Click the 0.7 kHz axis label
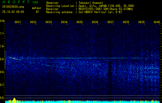This screenshot has height=103, width=162. coord(2,85)
